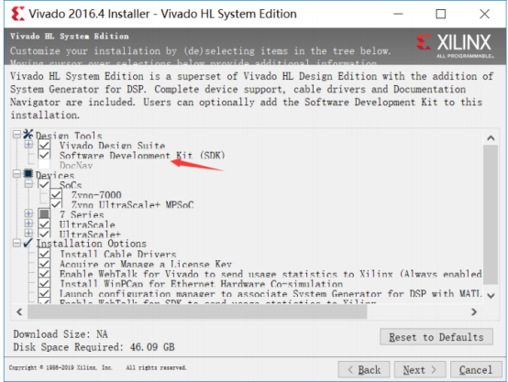
Task: Maximize the installer window
Action: tap(441, 14)
